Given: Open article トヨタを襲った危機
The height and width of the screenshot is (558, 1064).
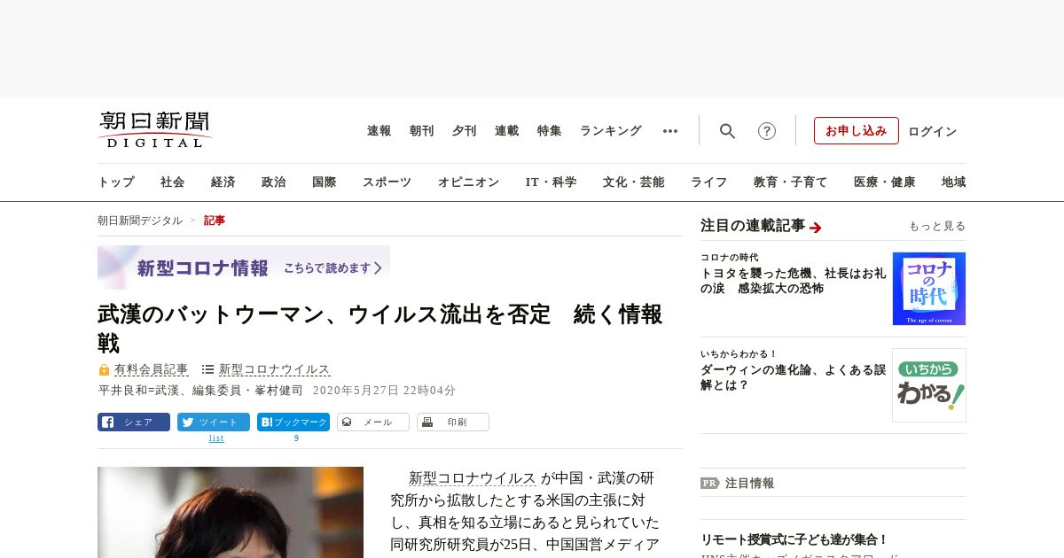Looking at the screenshot, I should 793,281.
